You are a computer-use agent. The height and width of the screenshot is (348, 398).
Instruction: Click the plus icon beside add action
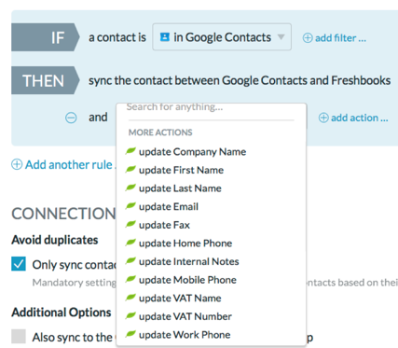(323, 118)
